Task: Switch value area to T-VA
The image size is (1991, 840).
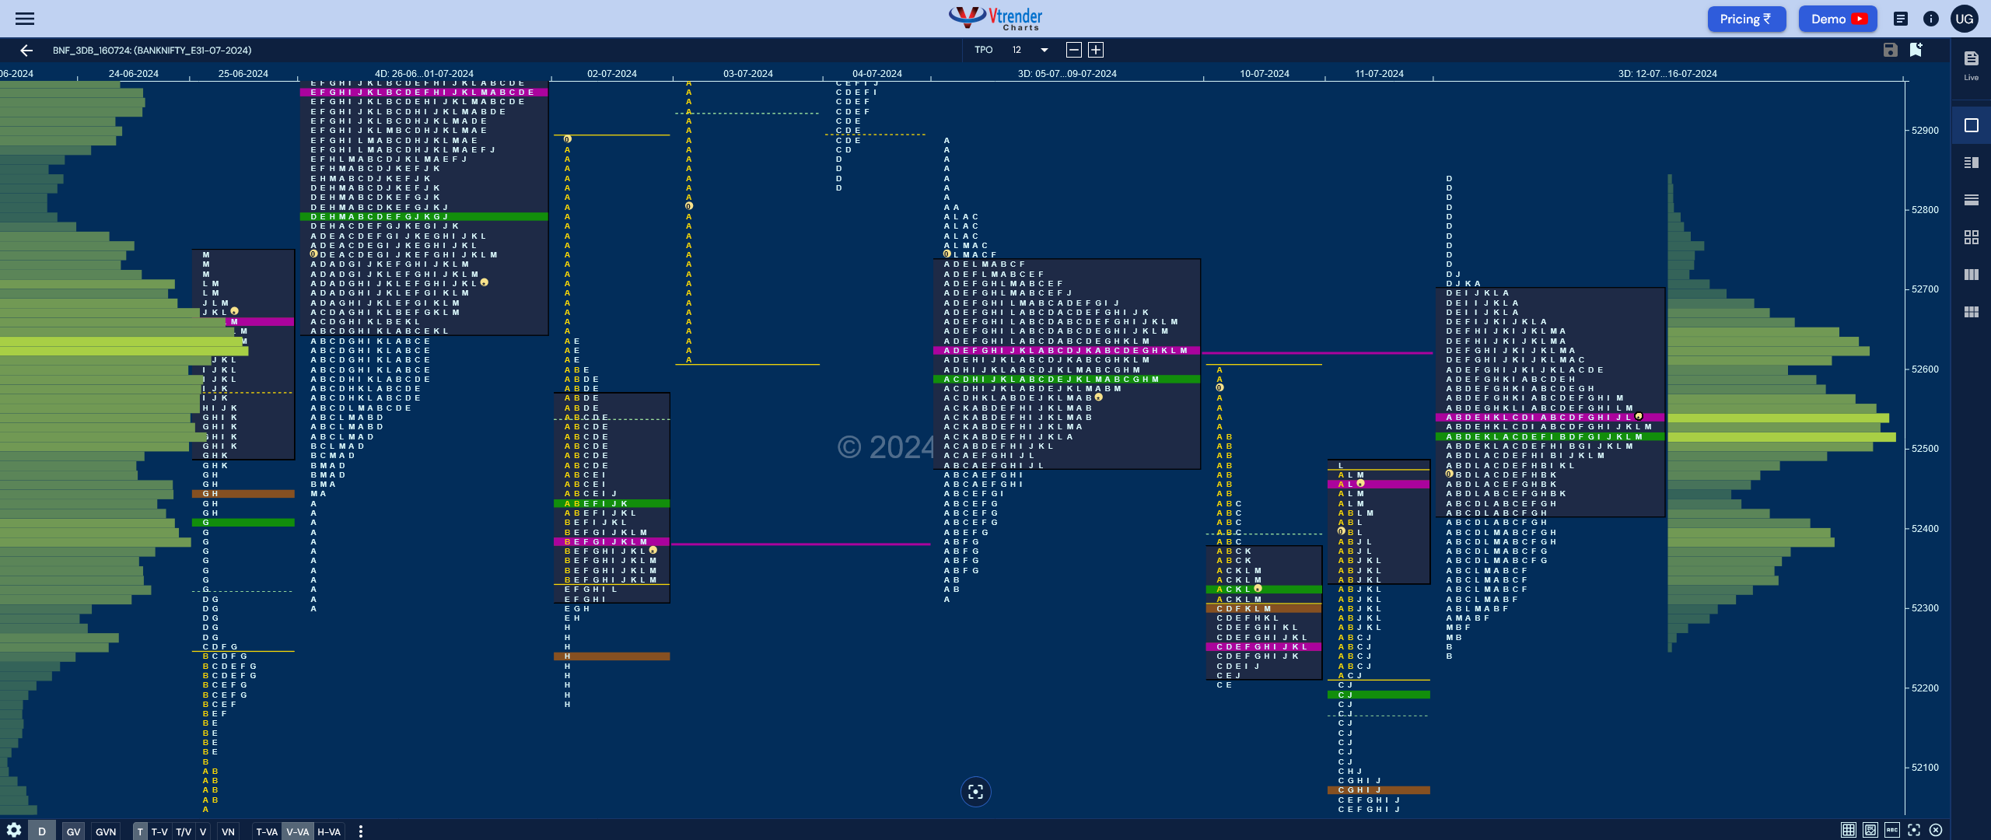Action: pyautogui.click(x=267, y=831)
